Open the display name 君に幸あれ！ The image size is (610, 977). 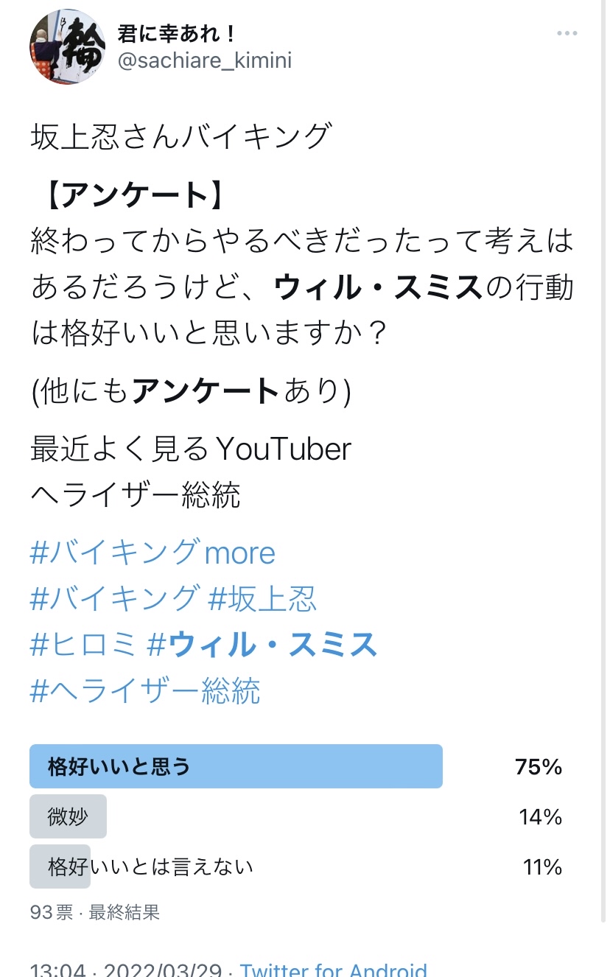point(178,33)
